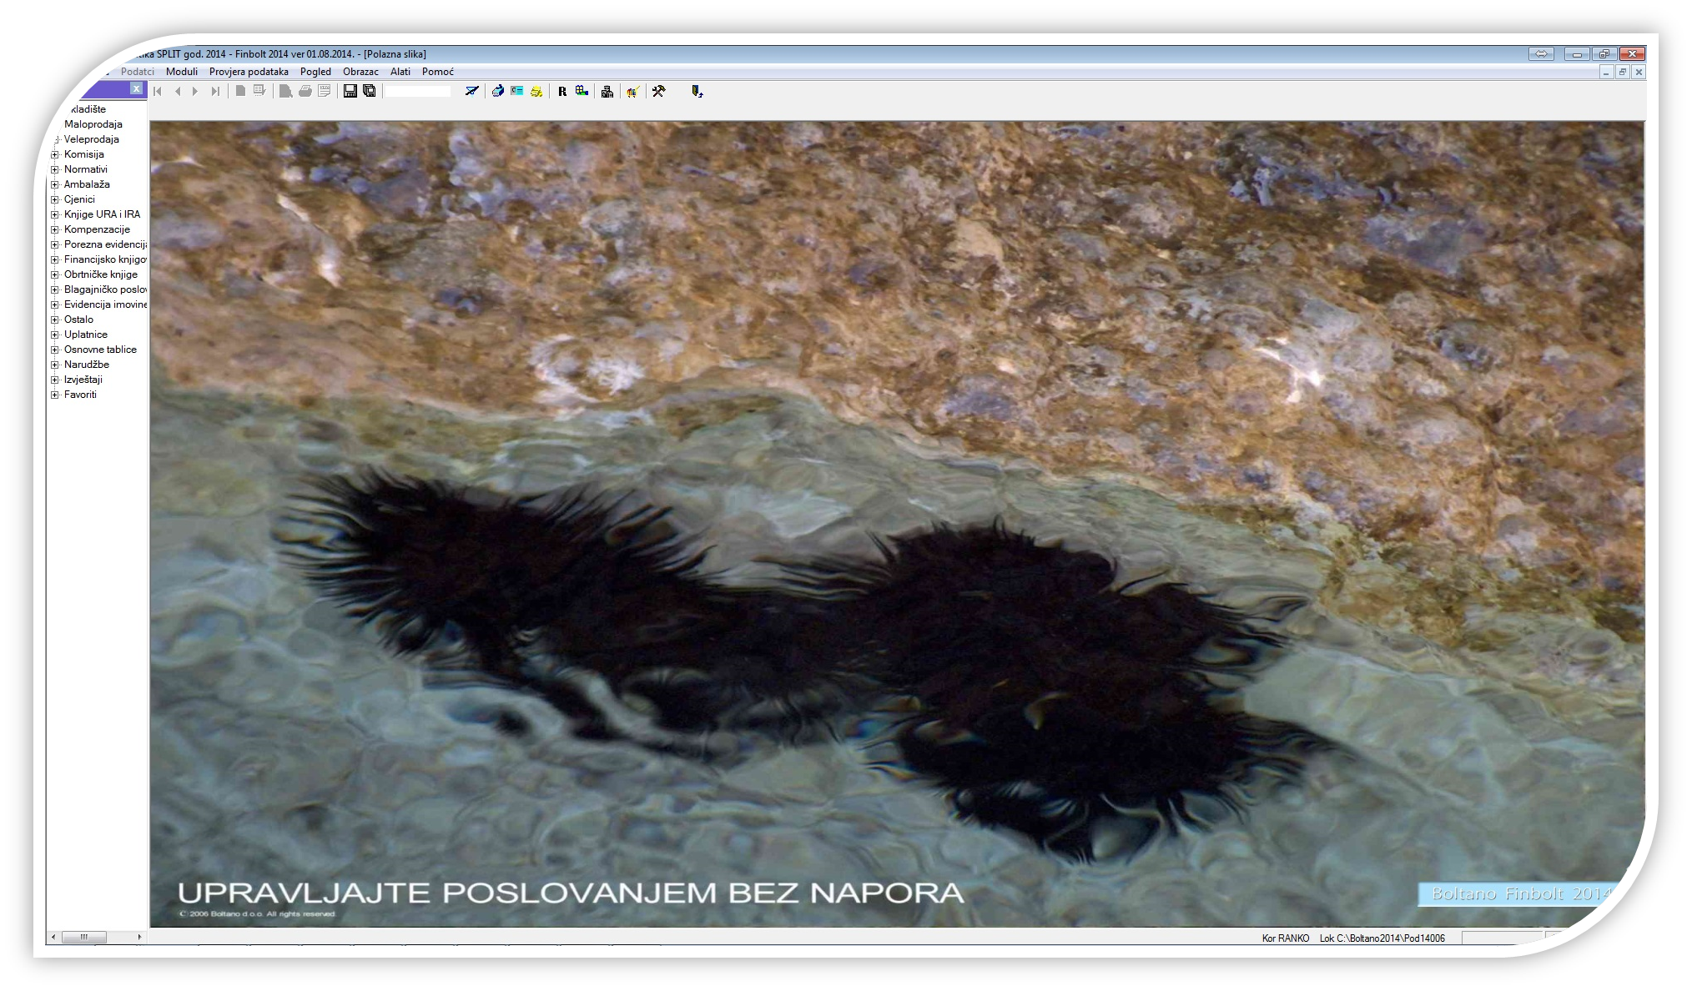Click the Save floppy disk icon
Viewport: 1692px width, 991px height.
[350, 91]
